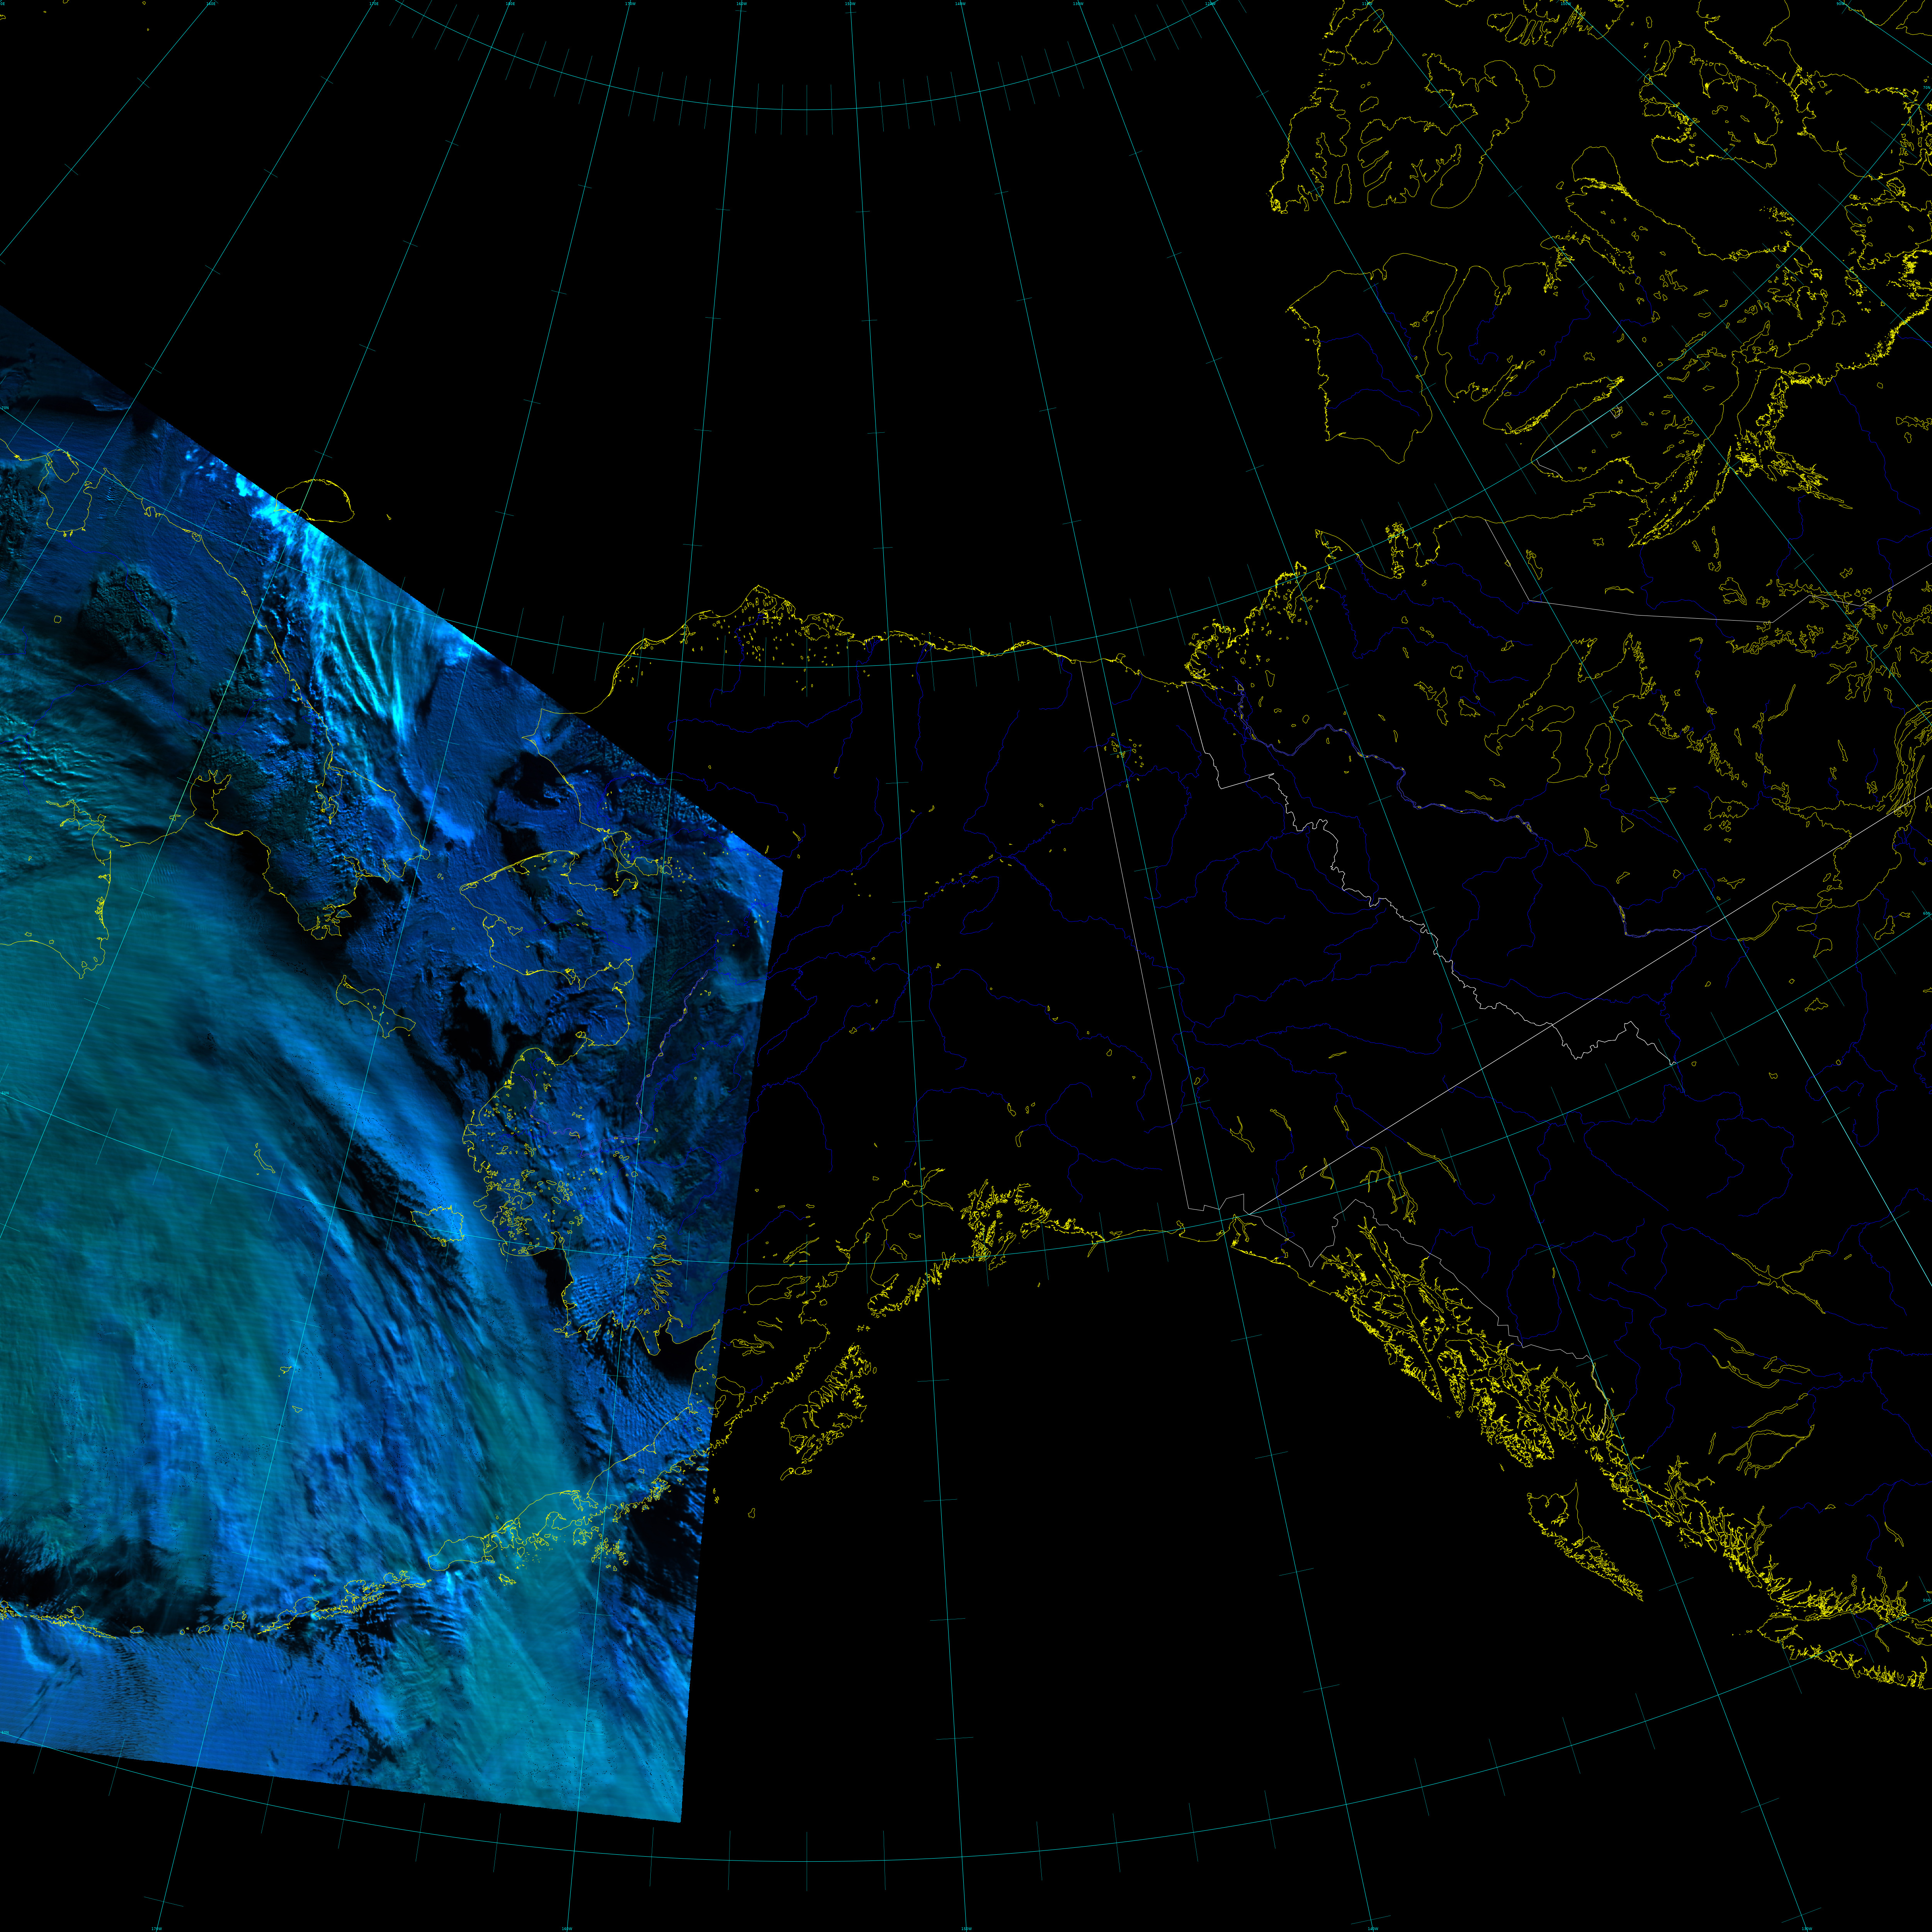Screen dimensions: 1932x1932
Task: Click the 160E longitude label
Action: tap(211, 4)
